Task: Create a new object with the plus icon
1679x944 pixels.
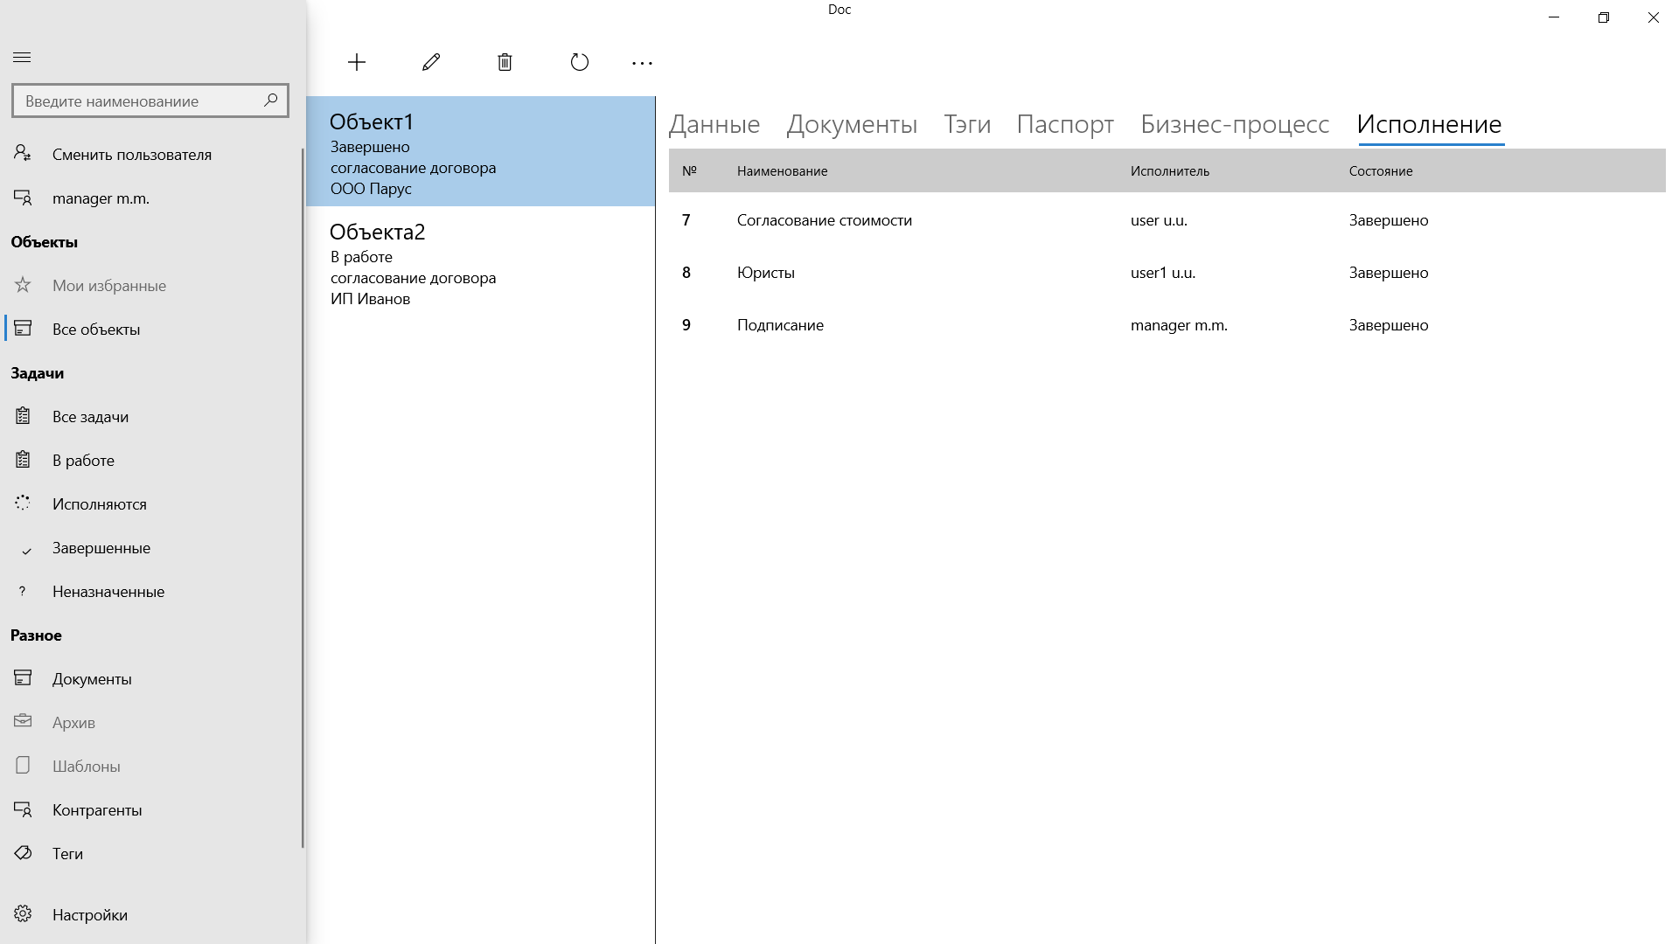Action: point(357,62)
